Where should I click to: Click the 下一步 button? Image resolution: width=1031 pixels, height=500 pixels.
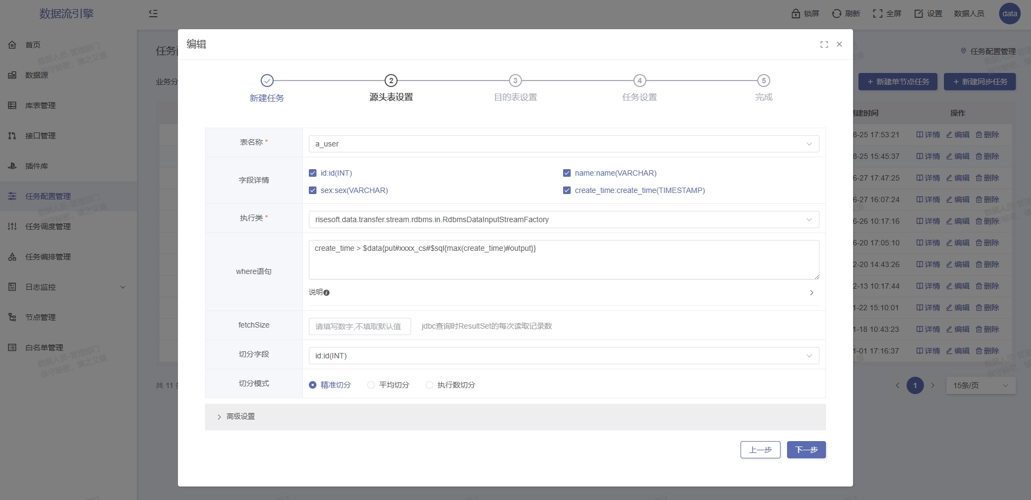tap(806, 450)
